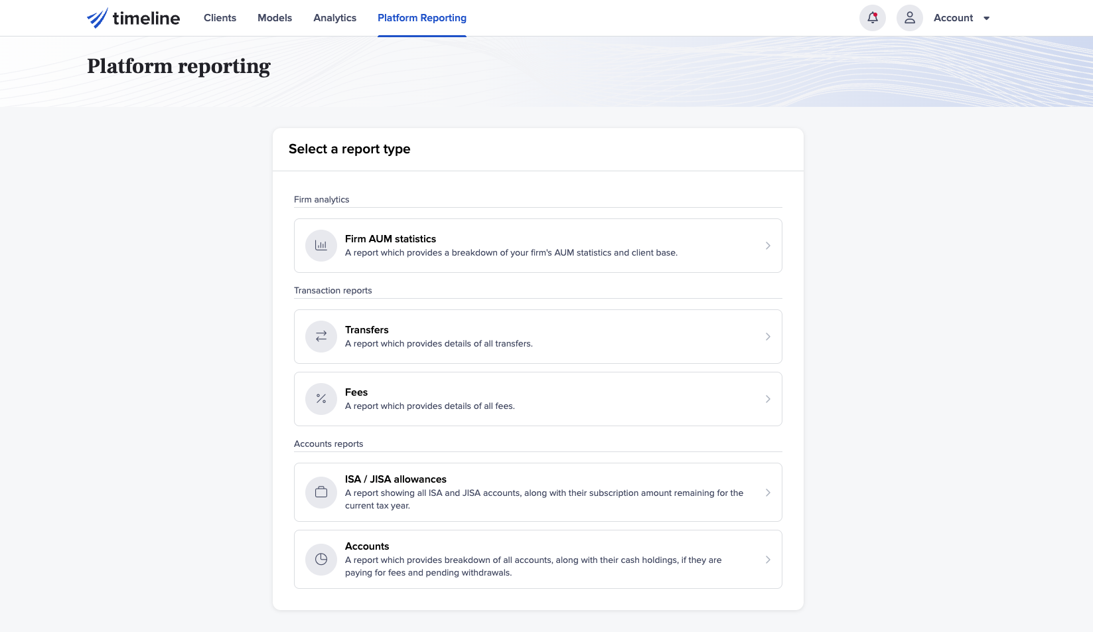Image resolution: width=1093 pixels, height=632 pixels.
Task: Select the Platform Reporting tab
Action: click(422, 18)
